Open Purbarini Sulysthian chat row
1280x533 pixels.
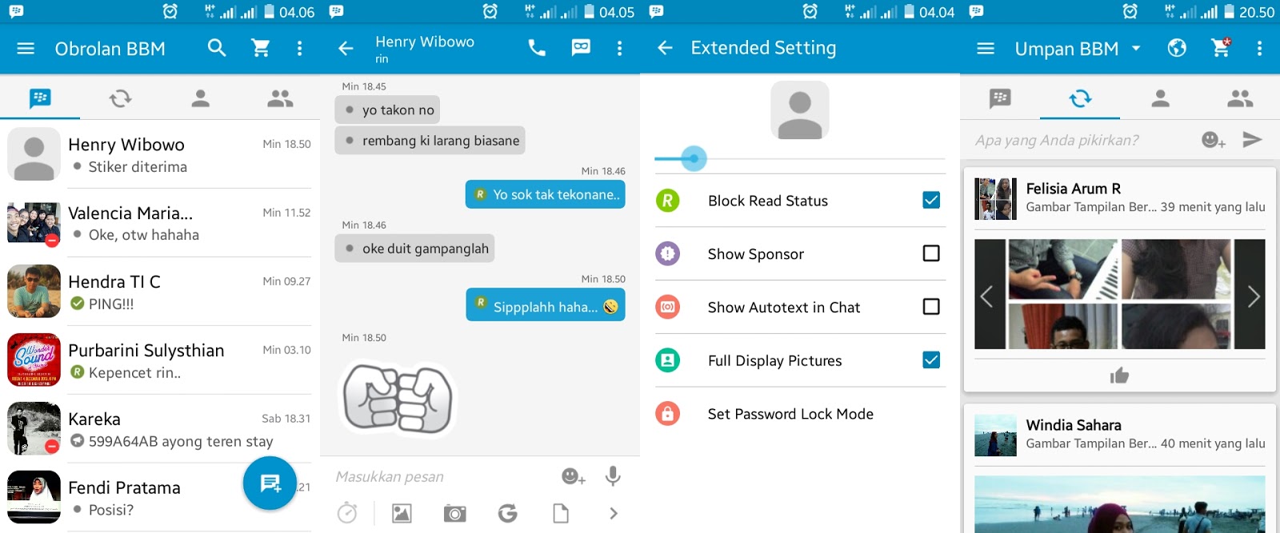click(x=160, y=360)
